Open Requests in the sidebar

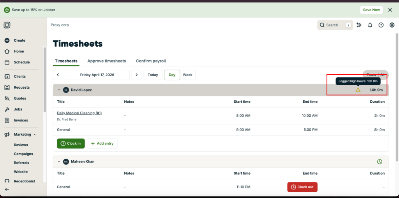click(22, 88)
